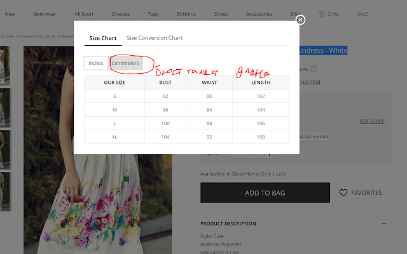This screenshot has width=407, height=254.
Task: Select Inches unit toggle
Action: (x=96, y=63)
